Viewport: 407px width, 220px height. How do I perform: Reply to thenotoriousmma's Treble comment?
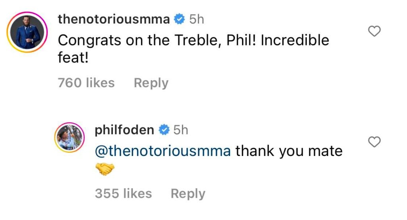coord(151,83)
